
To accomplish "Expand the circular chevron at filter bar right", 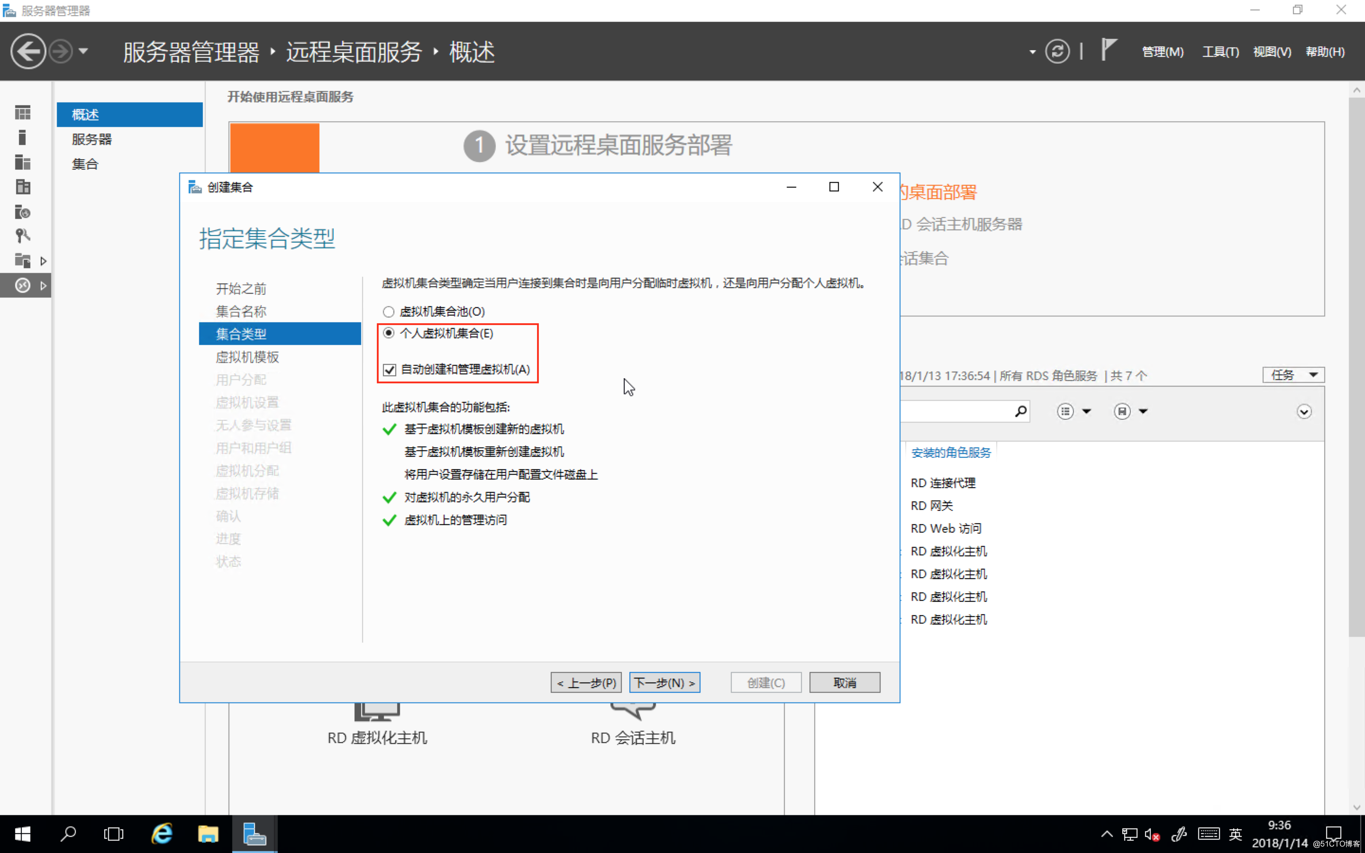I will [1303, 411].
